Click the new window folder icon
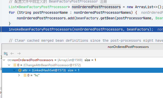Image resolution: width=163 pixels, height=98 pixels. (6, 54)
